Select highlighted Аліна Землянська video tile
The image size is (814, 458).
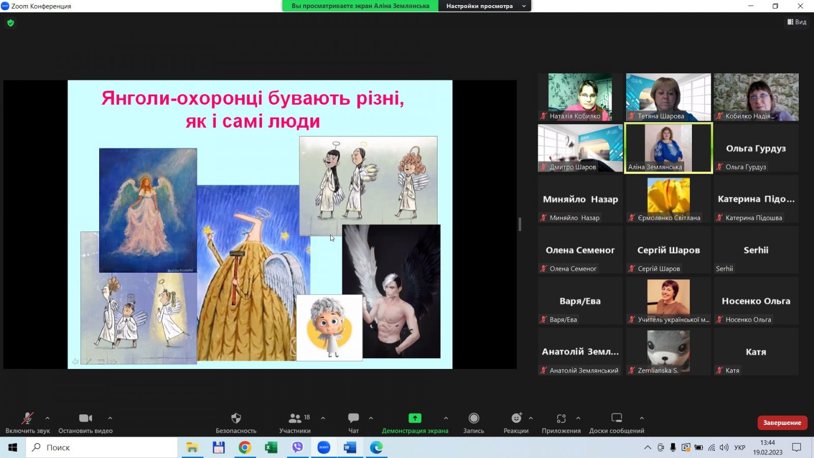(668, 148)
